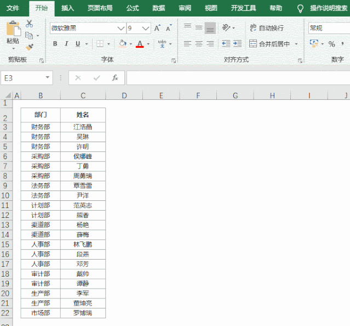
Task: Align text to bottom
Action: click(210, 28)
